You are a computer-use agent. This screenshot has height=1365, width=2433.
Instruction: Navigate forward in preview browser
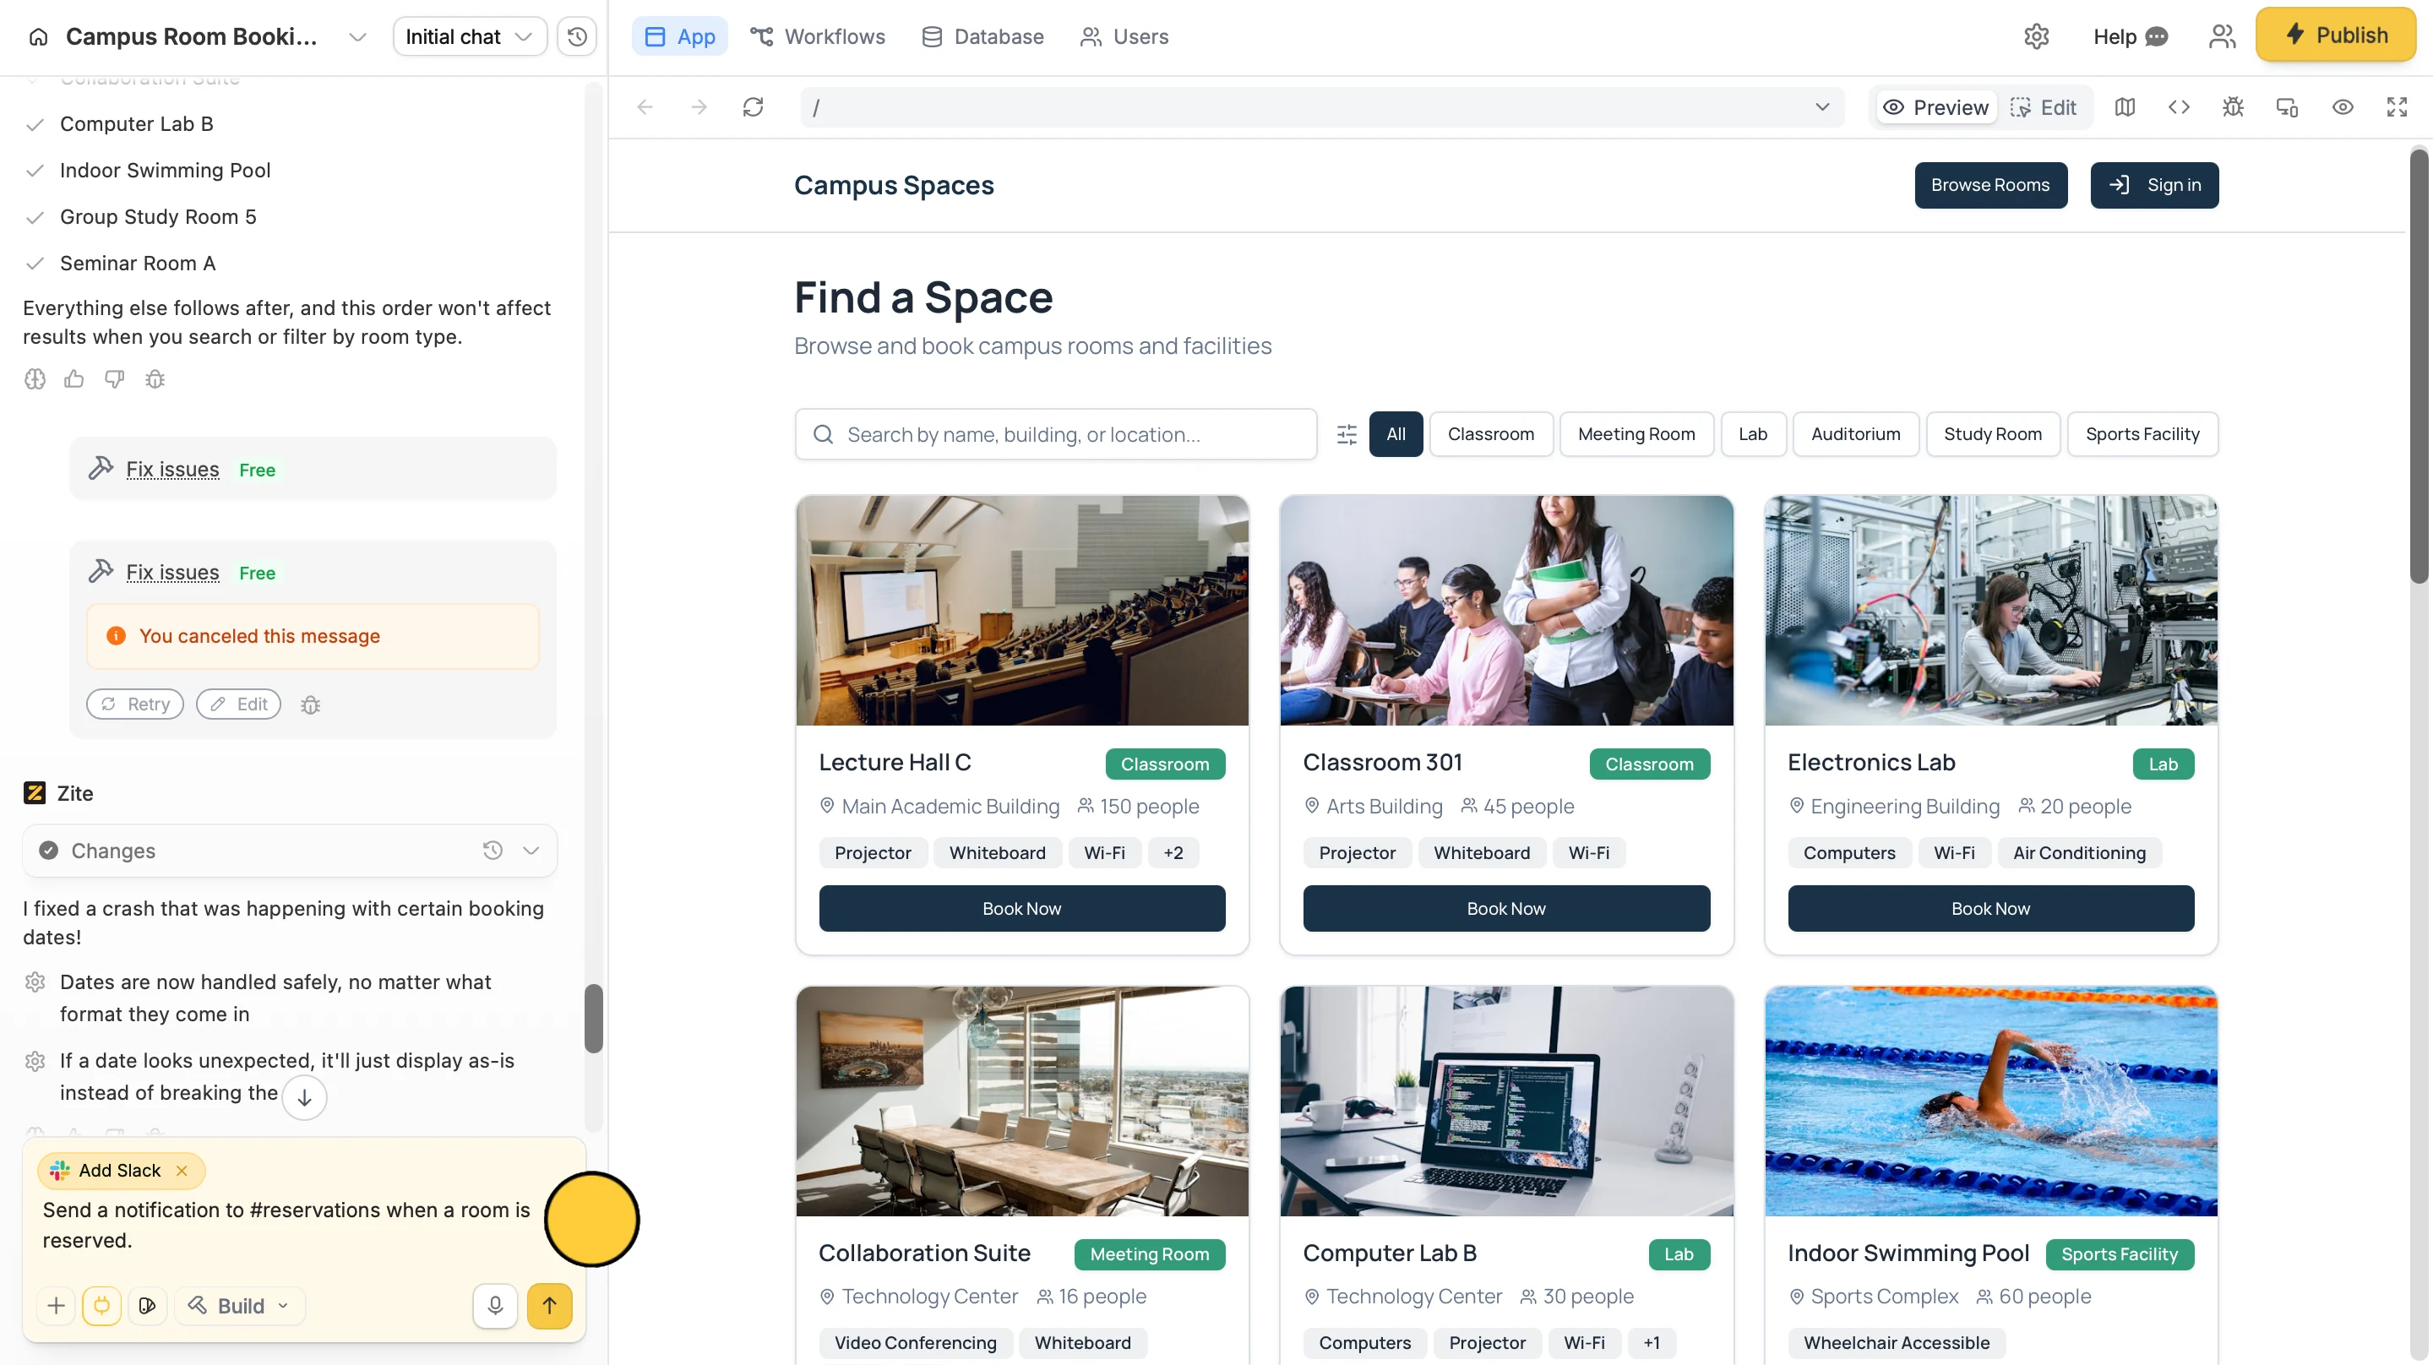(x=699, y=107)
